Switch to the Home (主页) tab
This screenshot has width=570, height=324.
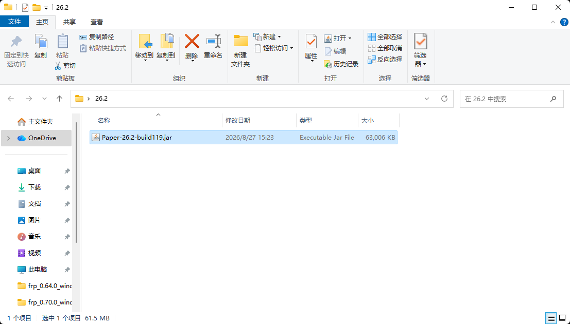pyautogui.click(x=42, y=22)
